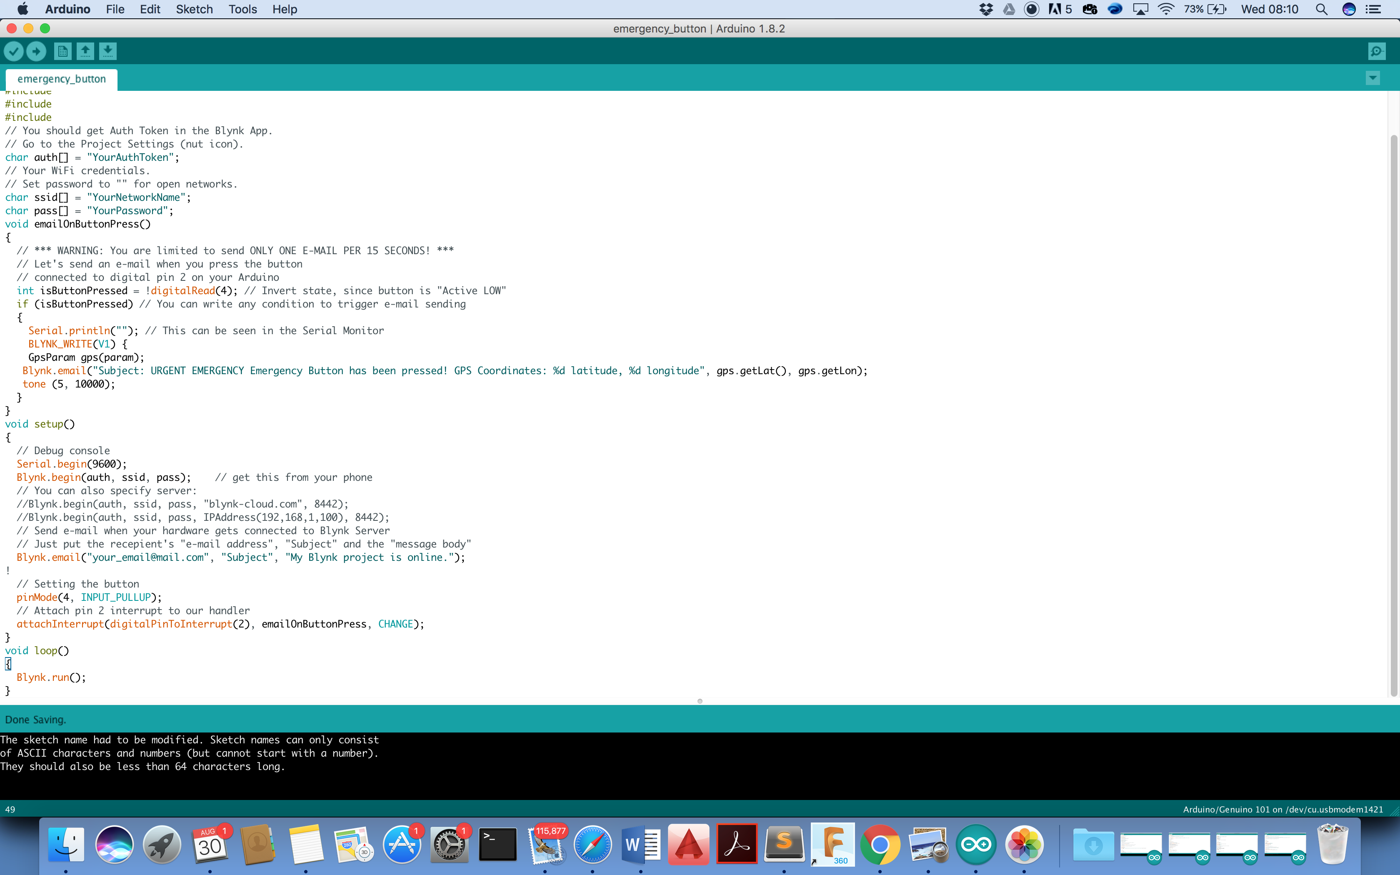Open App Store from the Dock
The height and width of the screenshot is (875, 1400).
pyautogui.click(x=402, y=845)
